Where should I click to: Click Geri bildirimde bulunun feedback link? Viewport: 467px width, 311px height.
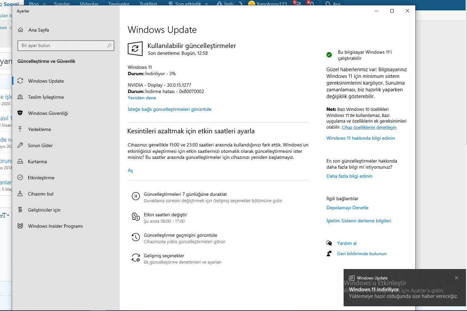click(x=362, y=254)
